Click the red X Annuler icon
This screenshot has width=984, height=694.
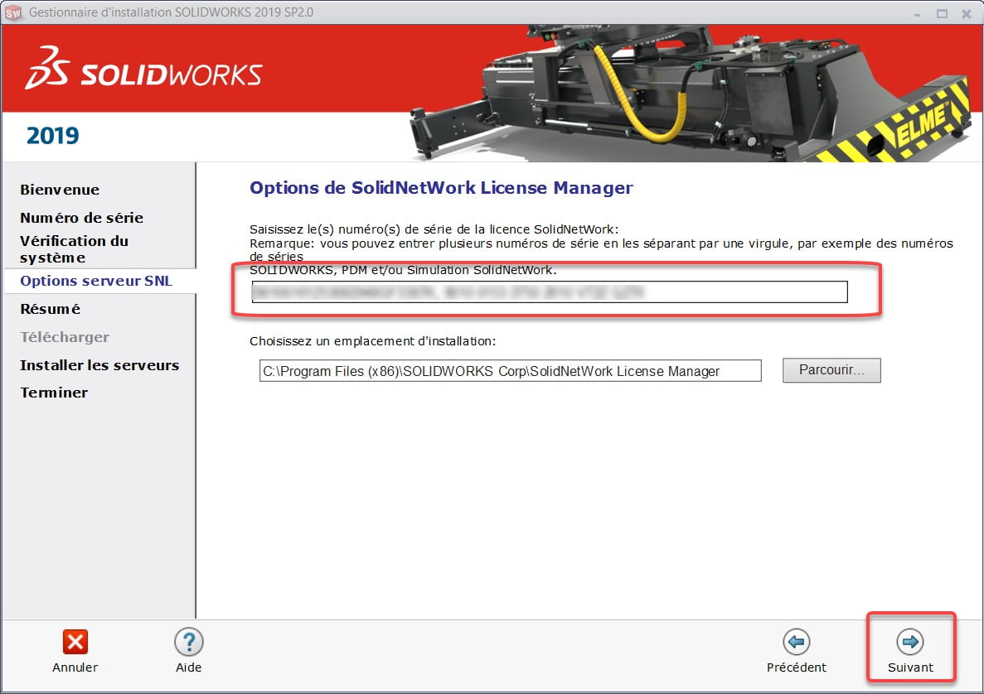pyautogui.click(x=75, y=642)
